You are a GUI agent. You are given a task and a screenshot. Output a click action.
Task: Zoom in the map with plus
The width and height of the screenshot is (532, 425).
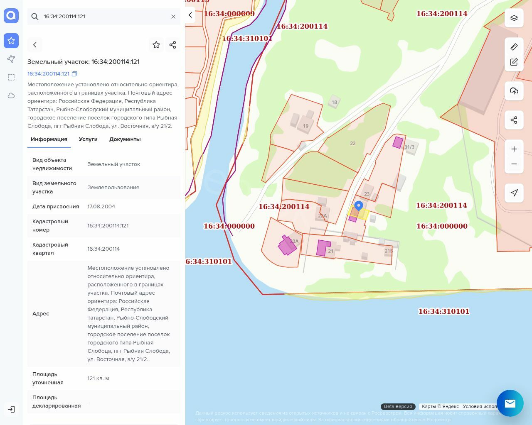514,149
